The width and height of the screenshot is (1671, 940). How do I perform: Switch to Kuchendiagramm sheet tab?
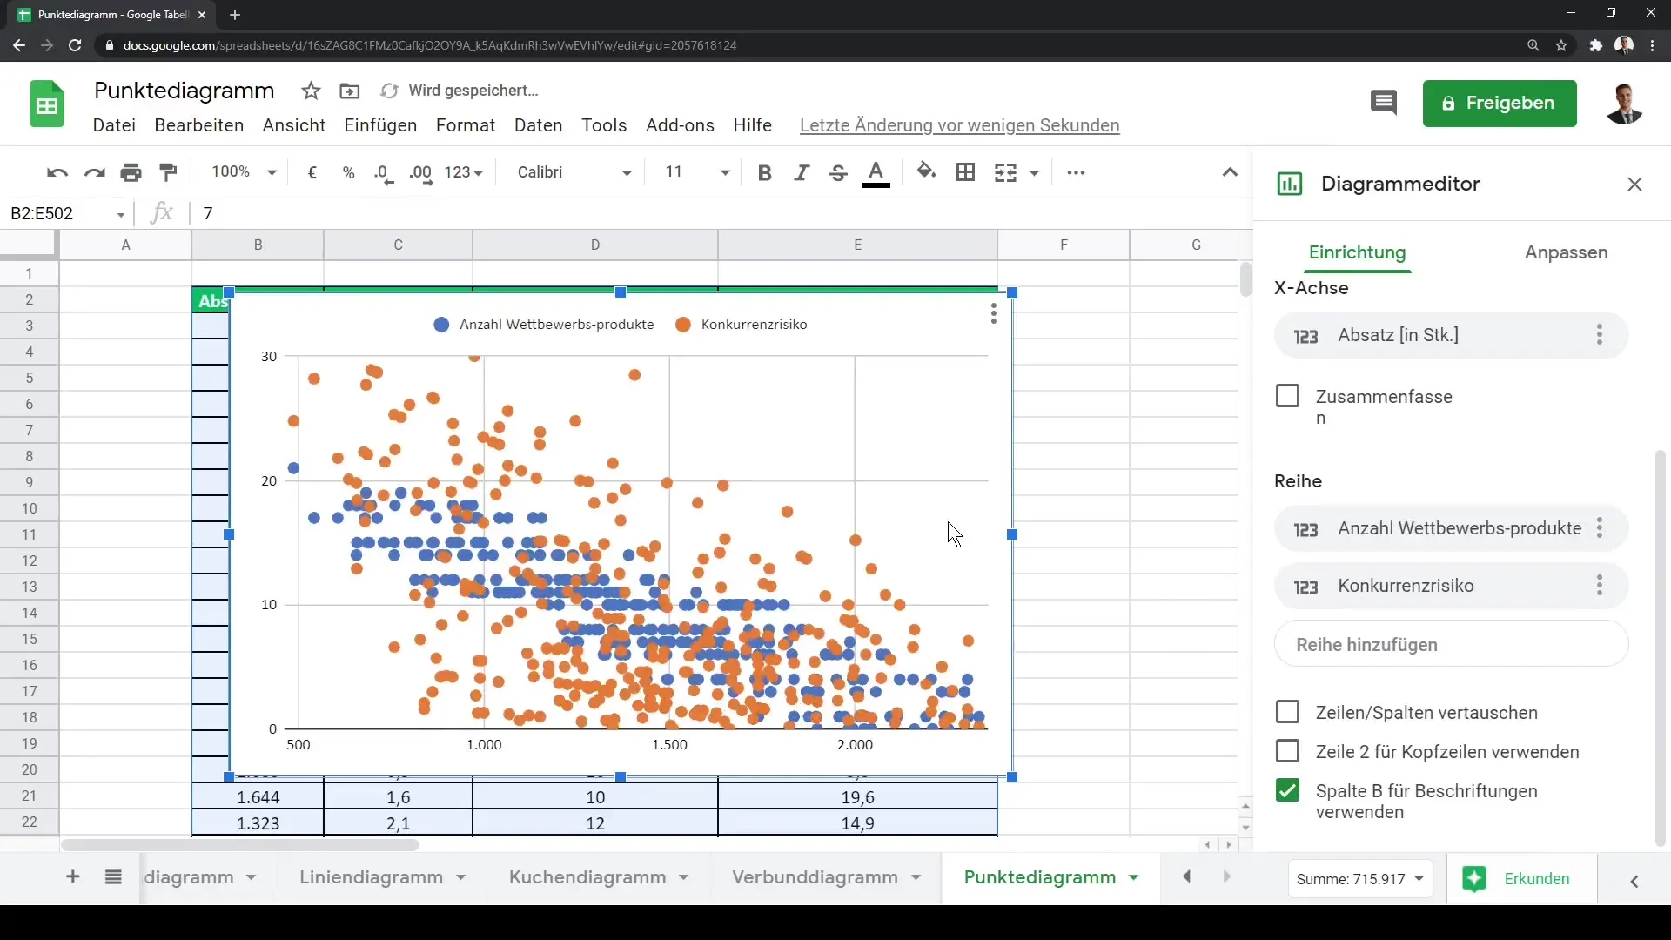tap(587, 877)
